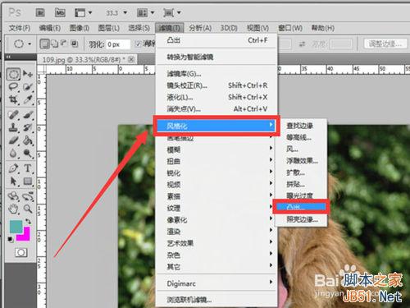Select the 3D Object Rotate tool
This screenshot has height=308, width=410.
point(13,196)
